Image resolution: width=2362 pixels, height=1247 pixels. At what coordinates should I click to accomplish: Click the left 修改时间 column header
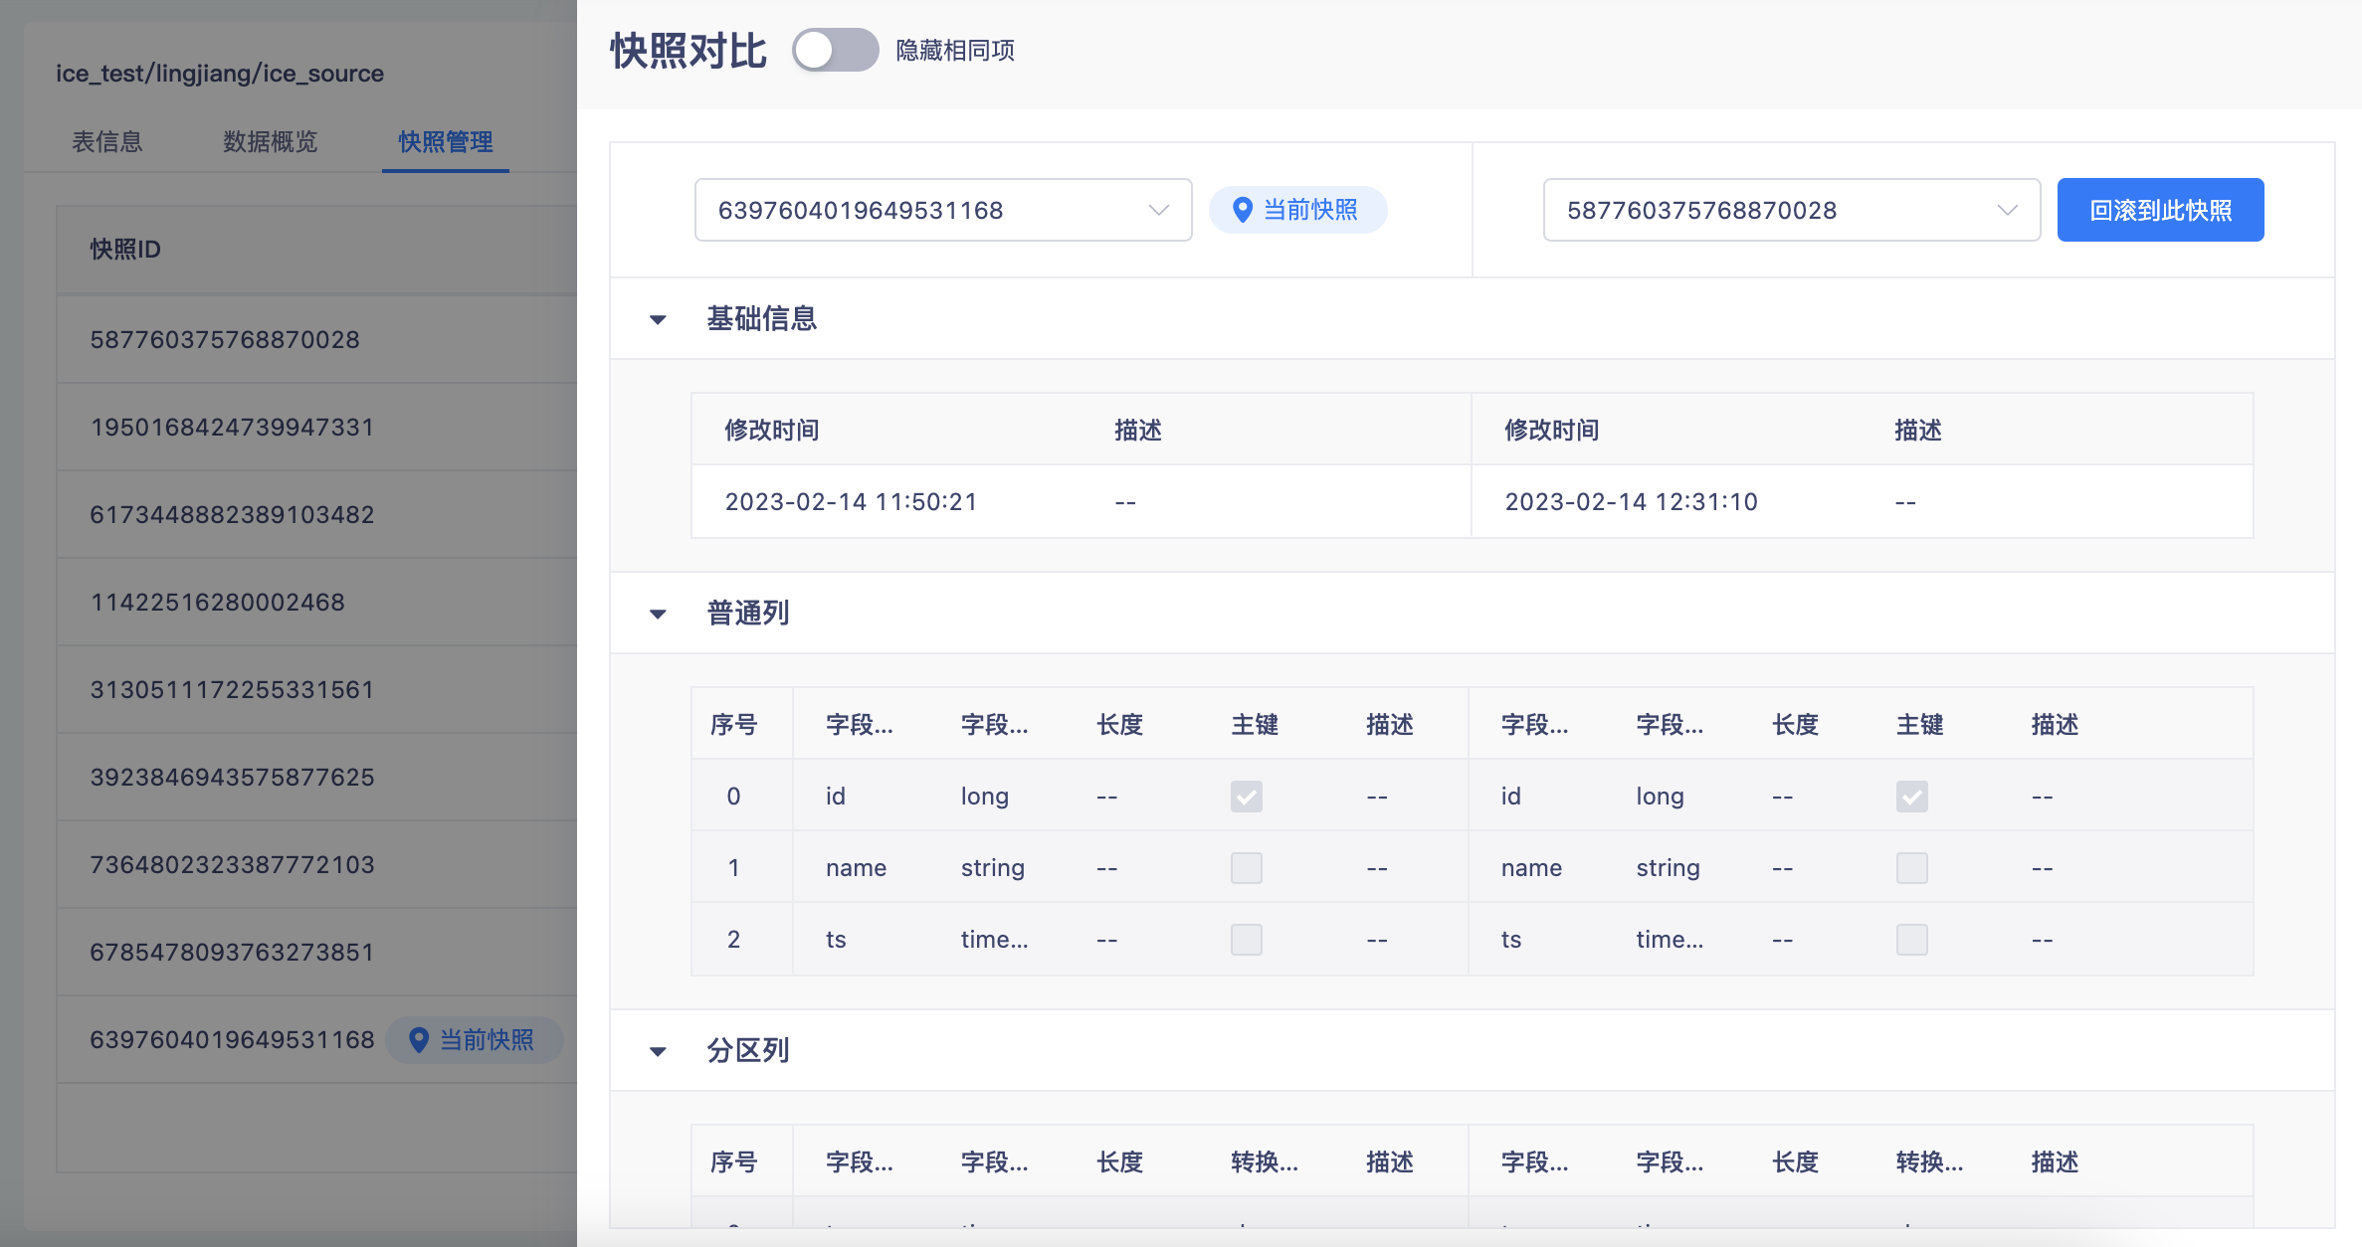(x=772, y=430)
